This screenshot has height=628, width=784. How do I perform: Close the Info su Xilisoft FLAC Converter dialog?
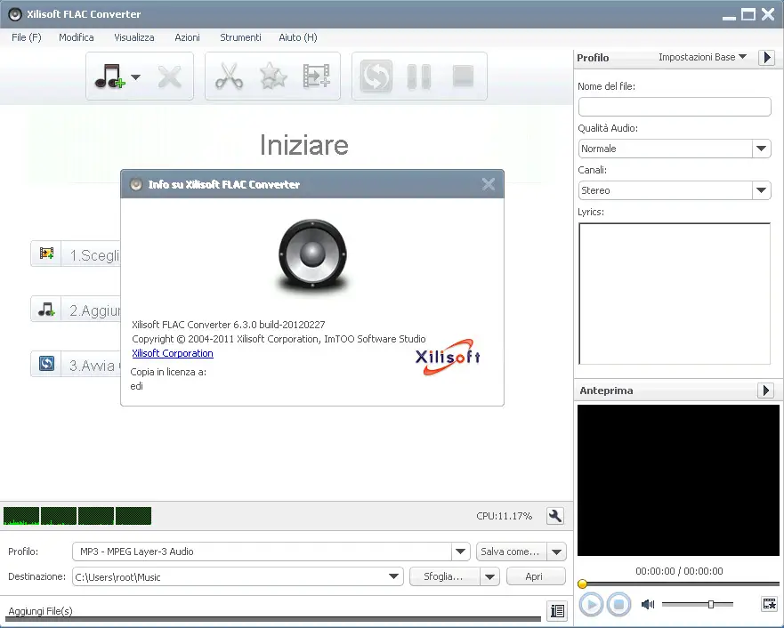click(489, 184)
